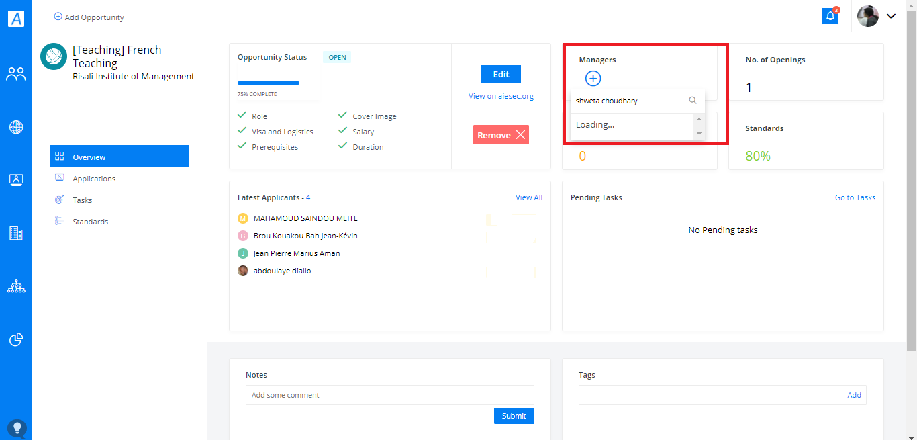
Task: Click the '[Teaching] French Teaching' title
Action: tap(117, 56)
